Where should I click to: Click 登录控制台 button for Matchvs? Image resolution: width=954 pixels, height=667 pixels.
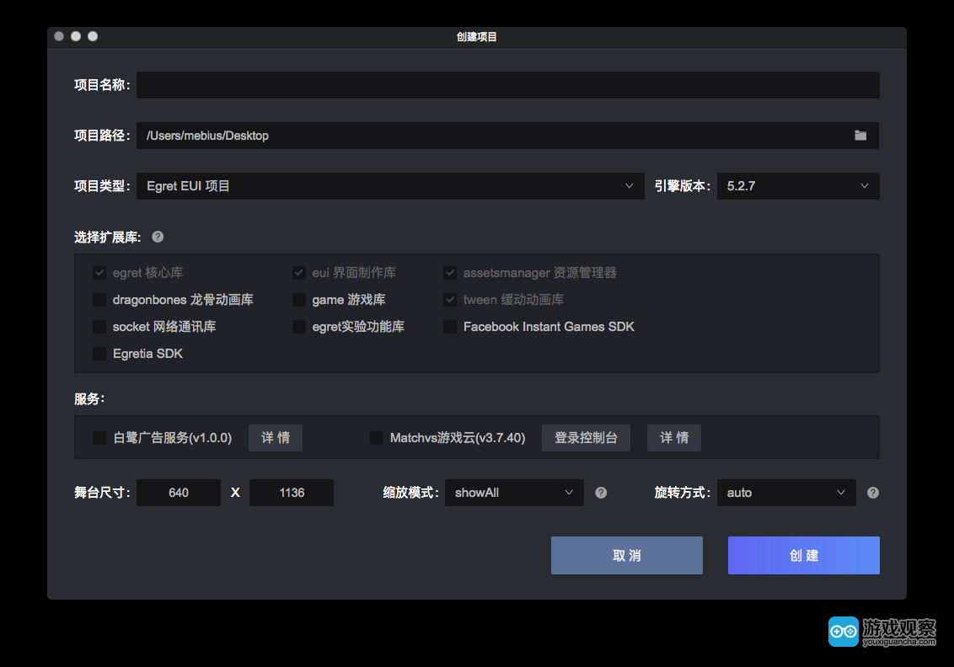coord(586,438)
